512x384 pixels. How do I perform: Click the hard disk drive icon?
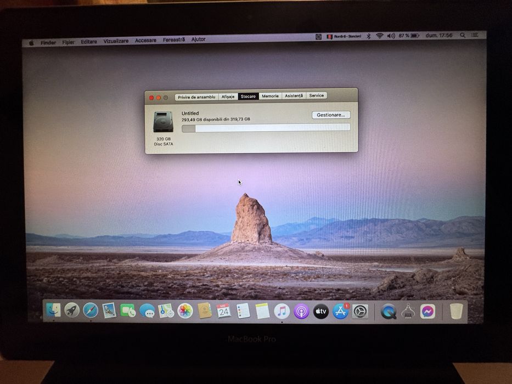[164, 122]
